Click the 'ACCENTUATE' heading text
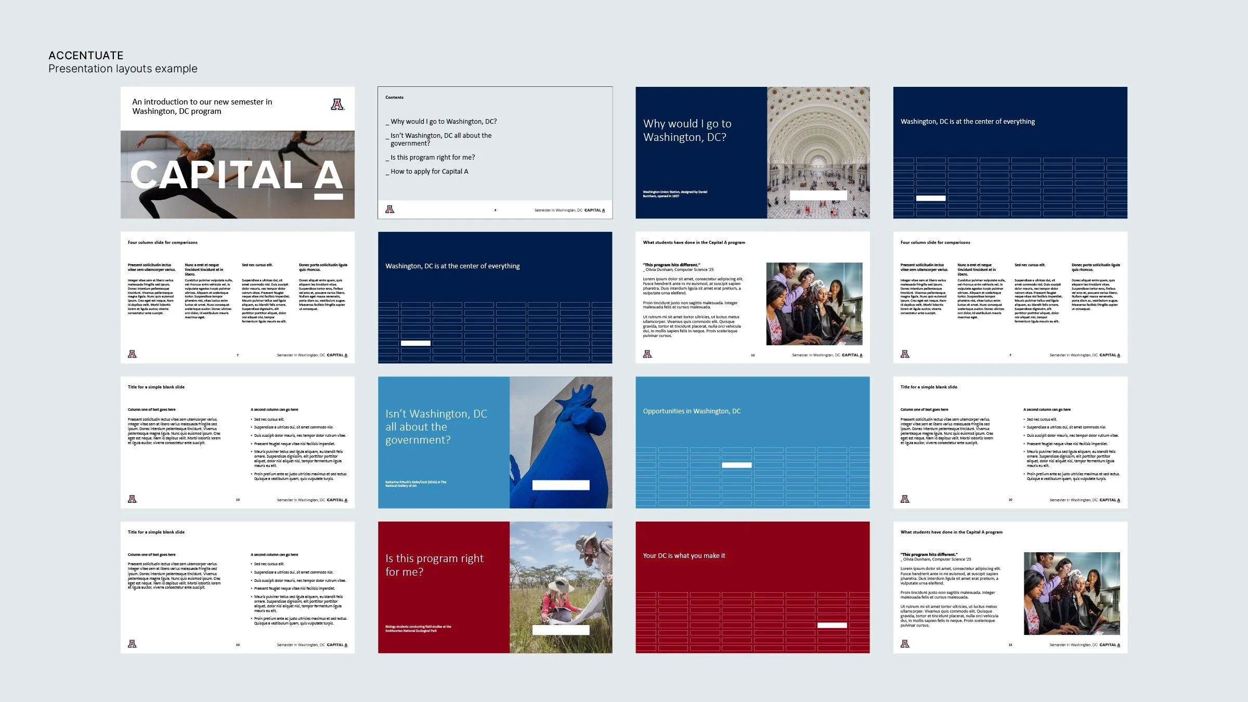The width and height of the screenshot is (1248, 702). click(86, 56)
